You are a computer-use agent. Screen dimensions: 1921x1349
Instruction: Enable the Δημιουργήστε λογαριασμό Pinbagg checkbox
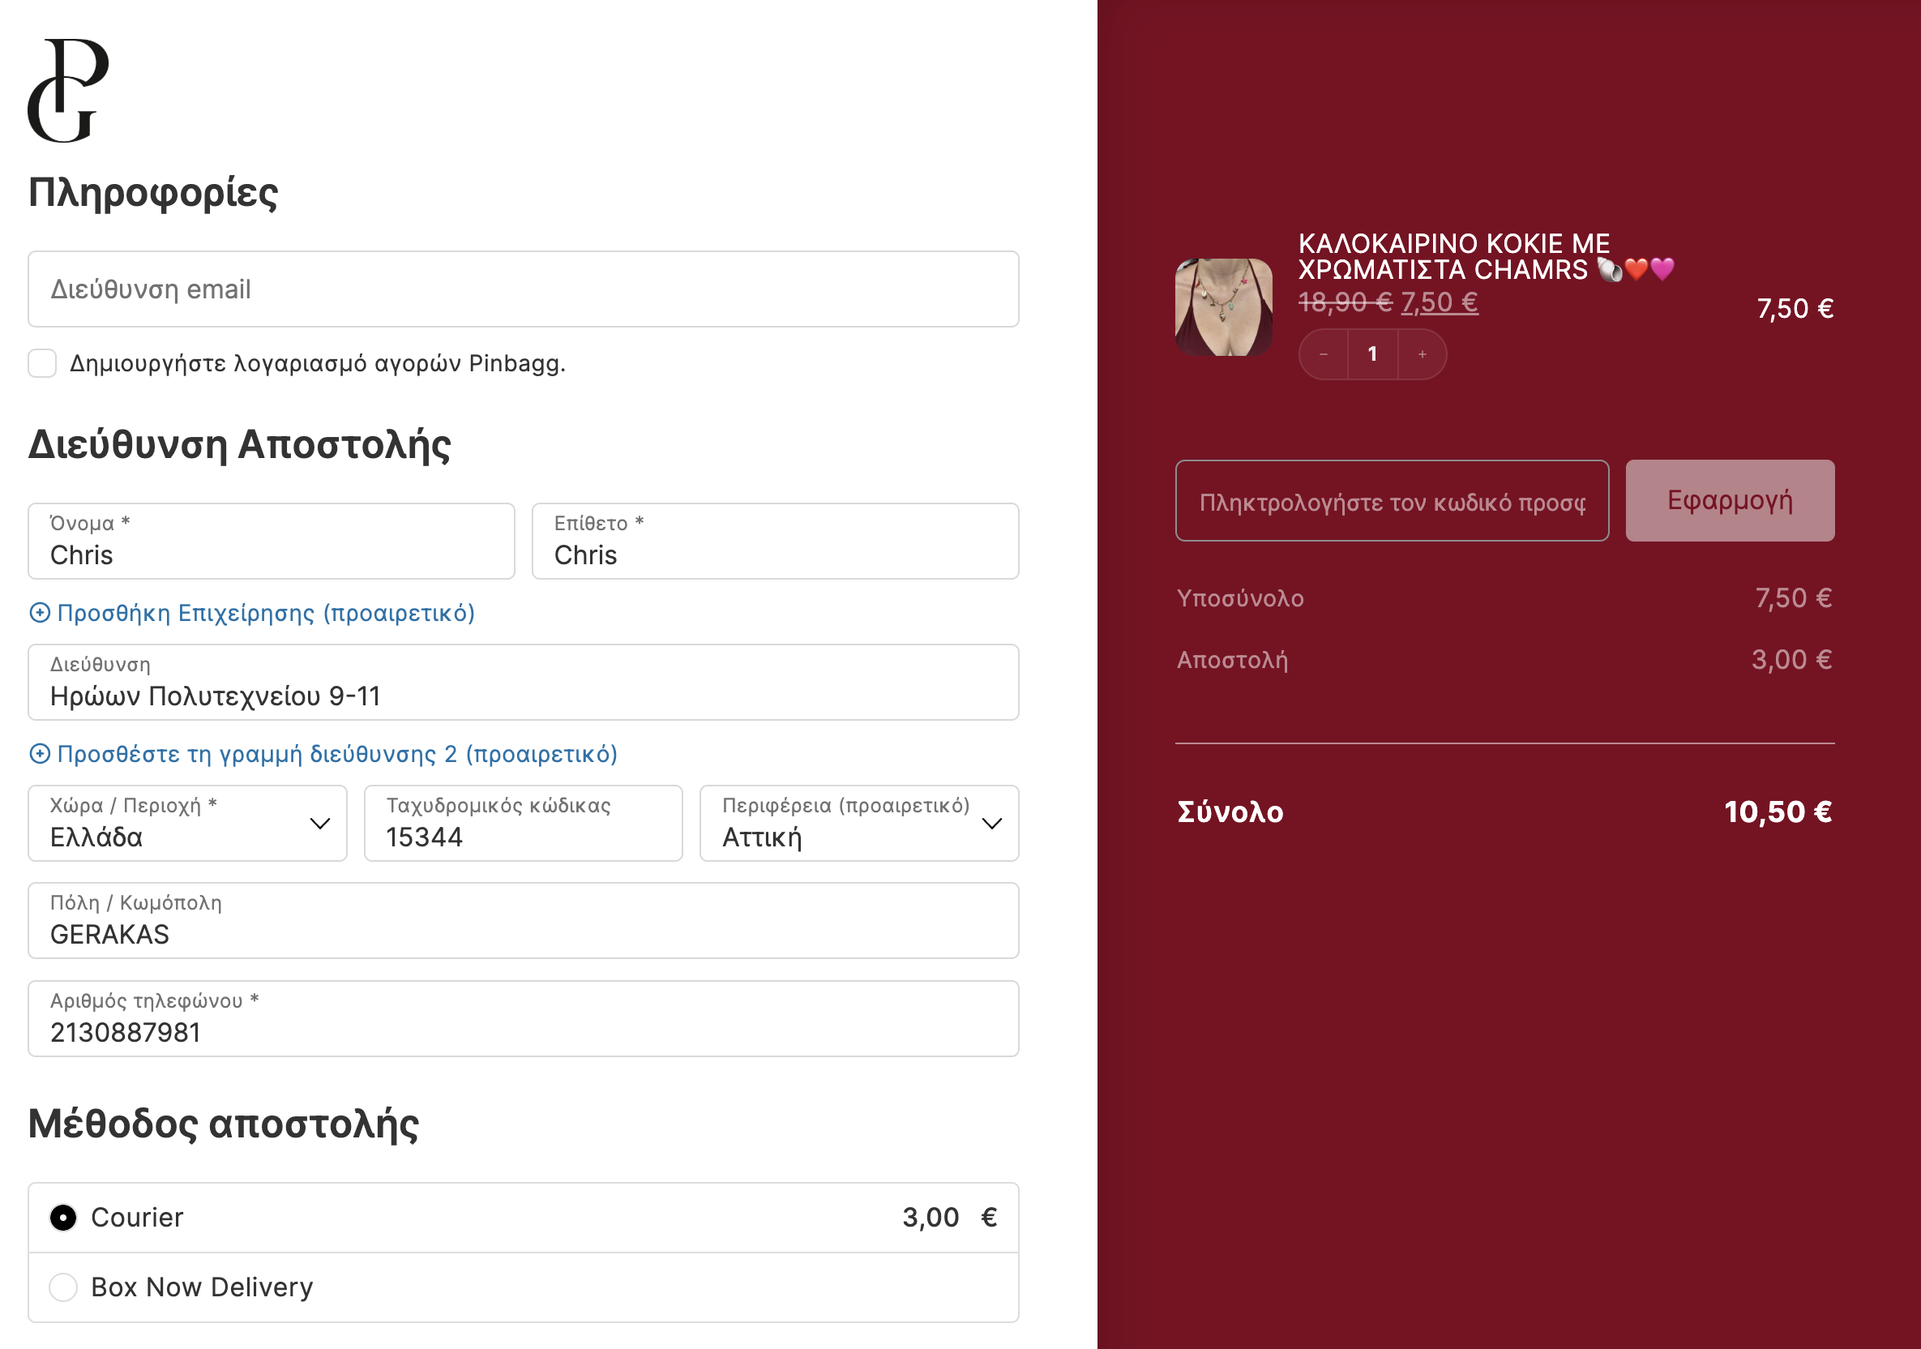(42, 363)
